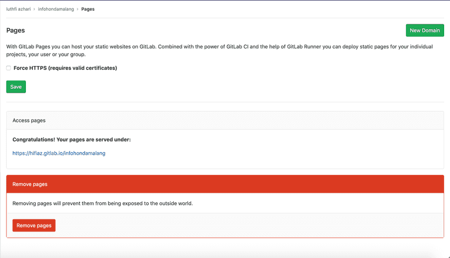The image size is (450, 258).
Task: Open the 'infohondamalang' project breadcrumb
Action: click(x=56, y=9)
